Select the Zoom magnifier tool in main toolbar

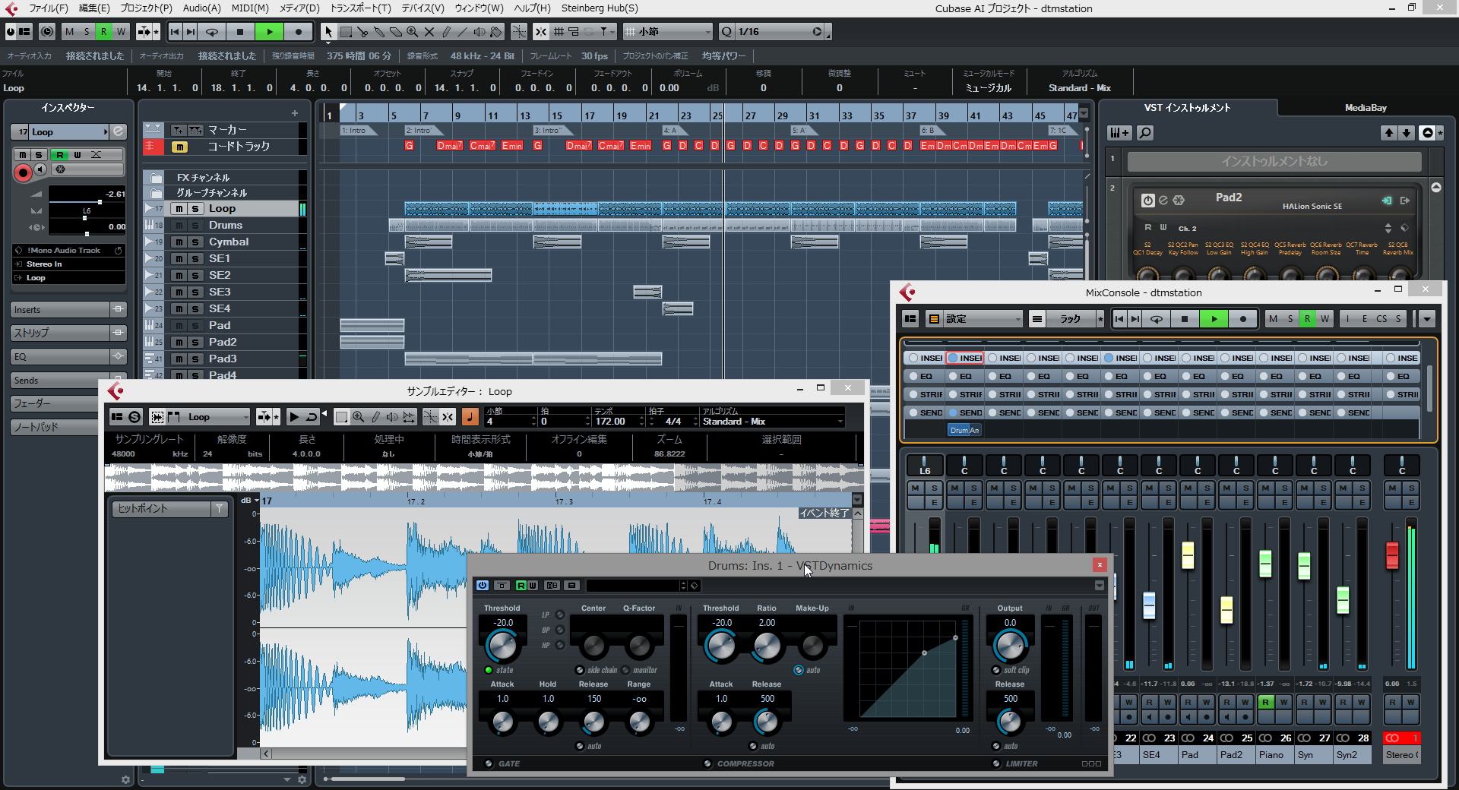click(x=413, y=32)
